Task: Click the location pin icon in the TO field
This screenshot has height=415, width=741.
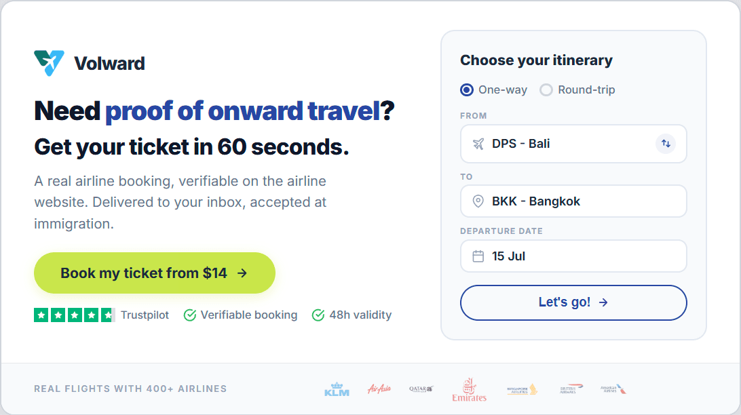Action: (x=478, y=201)
